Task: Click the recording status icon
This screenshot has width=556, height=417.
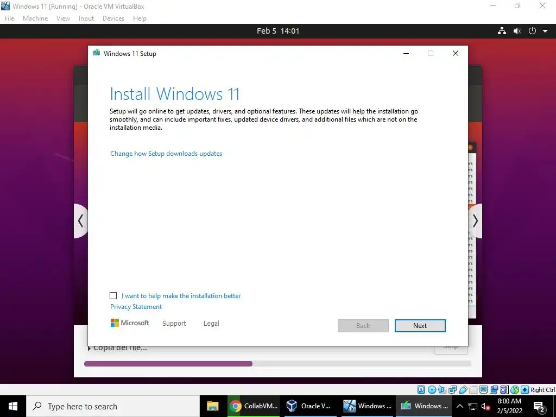Action: 494,390
